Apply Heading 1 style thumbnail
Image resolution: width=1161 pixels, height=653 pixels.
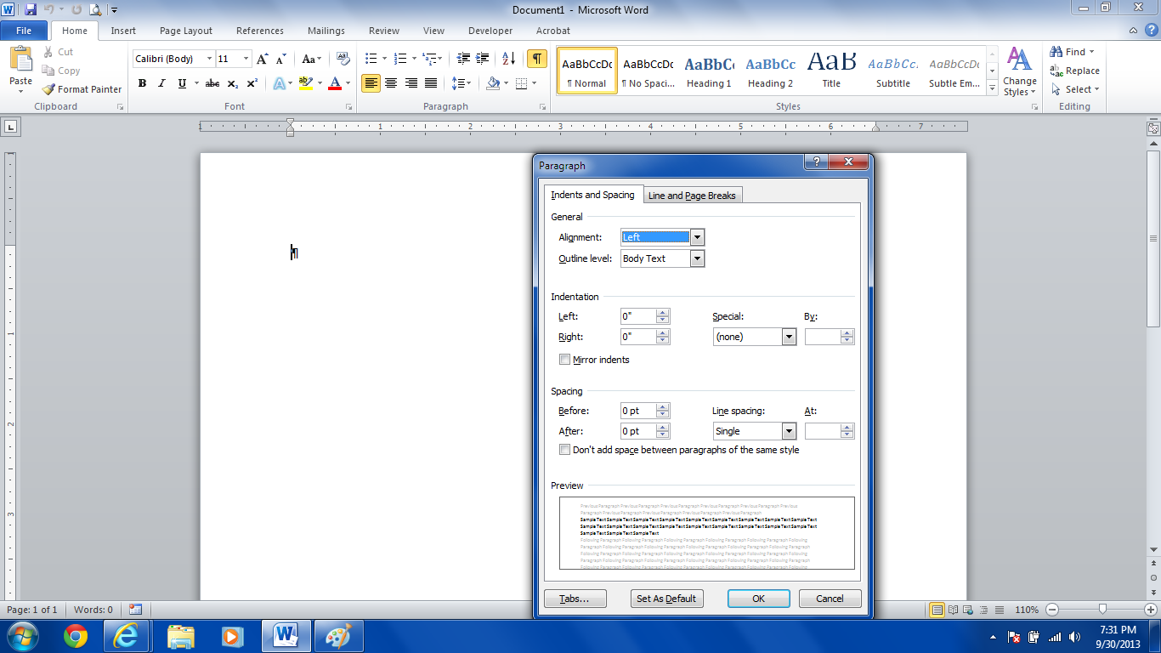click(709, 71)
